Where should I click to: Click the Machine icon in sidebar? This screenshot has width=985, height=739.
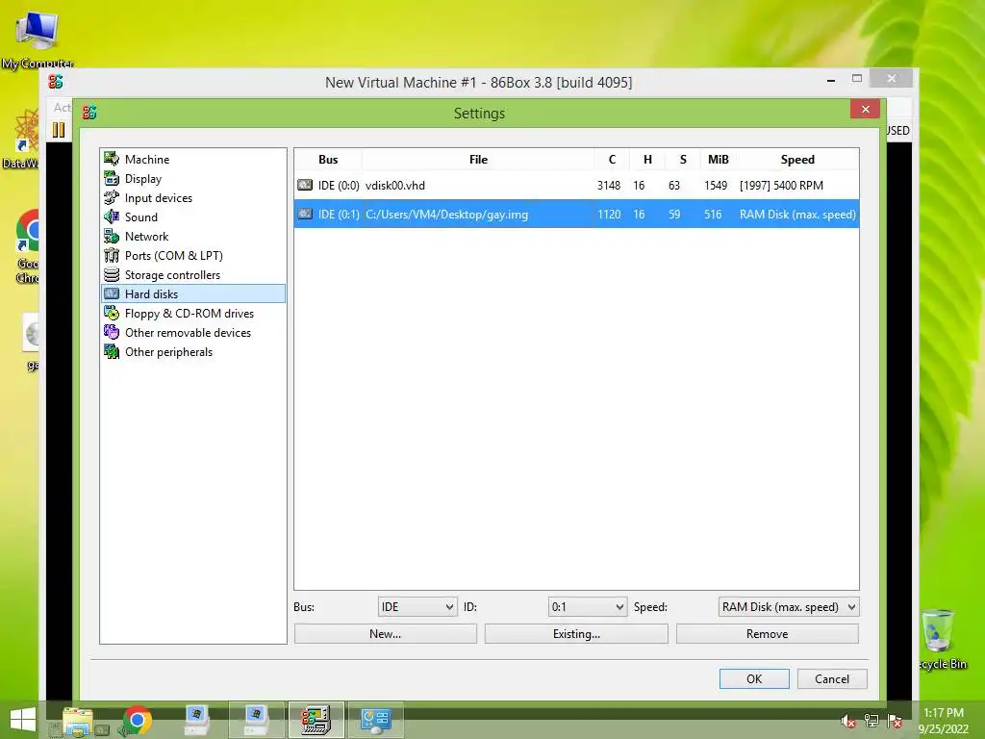(x=112, y=159)
